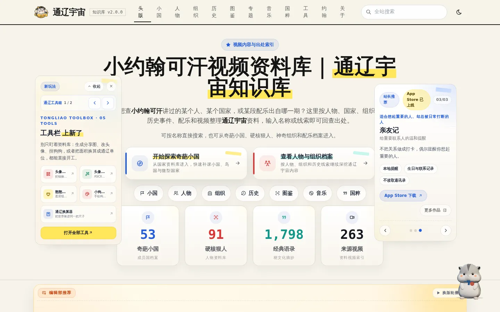The height and width of the screenshot is (312, 500).
Task: Click the 更多作品 button
Action: [435, 210]
